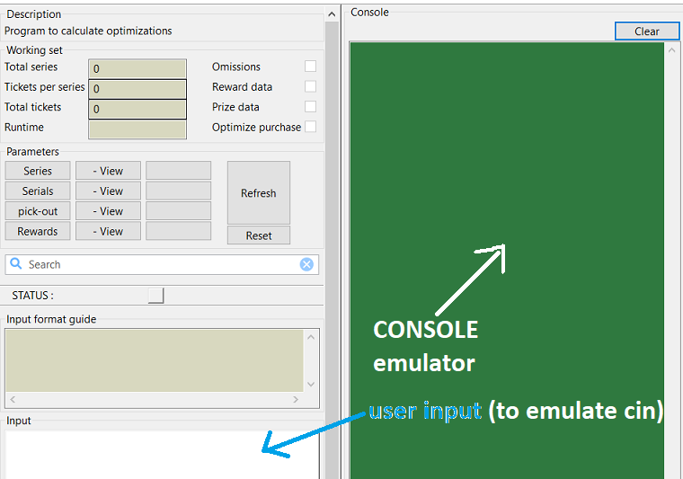This screenshot has height=479, width=683.
Task: Click the View button next to Serials
Action: (108, 191)
